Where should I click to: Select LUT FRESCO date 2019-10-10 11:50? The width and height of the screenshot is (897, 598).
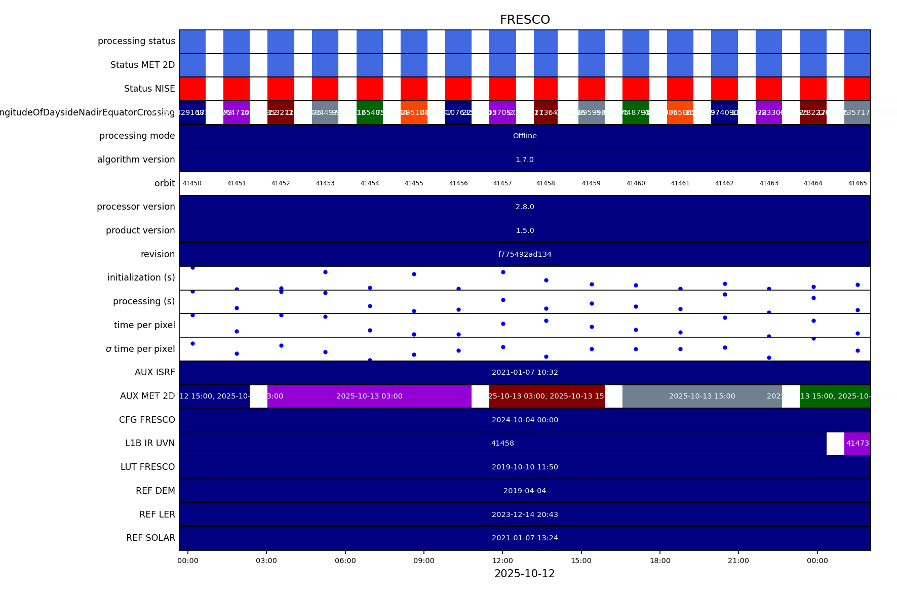pyautogui.click(x=525, y=467)
